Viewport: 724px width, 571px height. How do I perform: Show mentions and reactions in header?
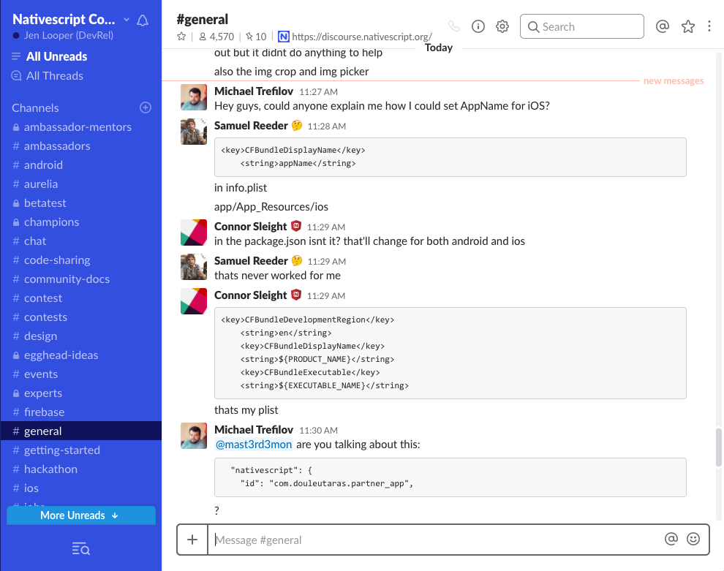[663, 26]
